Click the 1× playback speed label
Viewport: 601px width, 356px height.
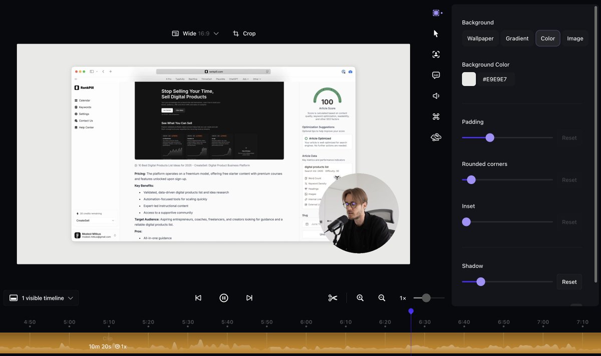coord(403,298)
